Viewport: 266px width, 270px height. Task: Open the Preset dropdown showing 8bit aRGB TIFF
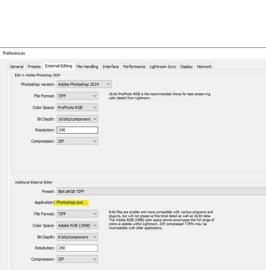click(x=161, y=191)
